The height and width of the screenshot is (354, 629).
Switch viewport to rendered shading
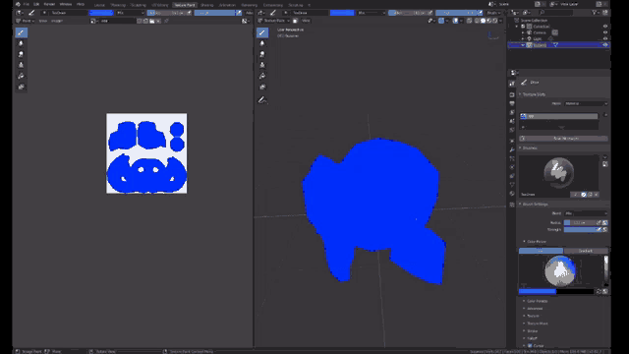[x=495, y=21]
